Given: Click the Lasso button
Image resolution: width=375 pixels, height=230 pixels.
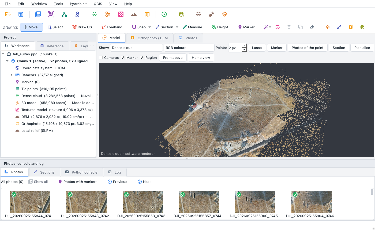Looking at the screenshot, I should (x=257, y=48).
